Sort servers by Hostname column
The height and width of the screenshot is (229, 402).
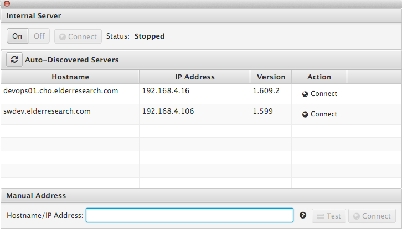click(70, 77)
